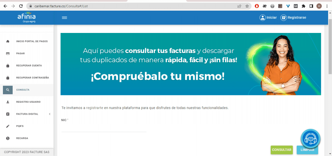332x156 pixels.
Task: Click the padlock site info icon
Action: pos(30,6)
